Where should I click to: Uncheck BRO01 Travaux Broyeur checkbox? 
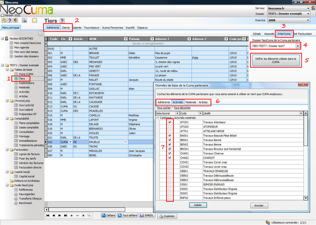170,149
